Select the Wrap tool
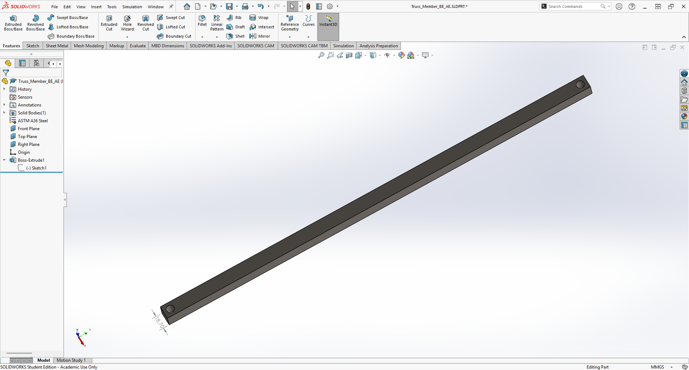The image size is (689, 370). [259, 18]
